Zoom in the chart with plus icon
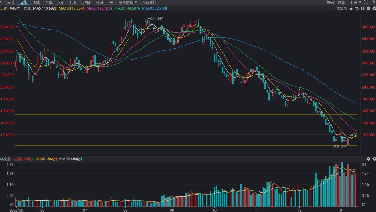Viewport: 376px width, 212px height. tap(362, 8)
